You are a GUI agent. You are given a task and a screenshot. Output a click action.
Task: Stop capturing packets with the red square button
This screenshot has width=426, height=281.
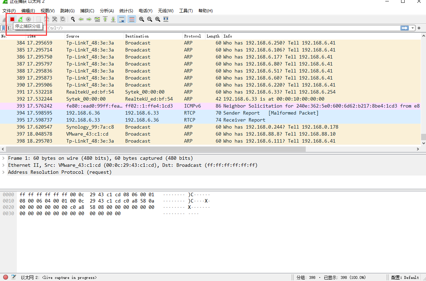12,19
